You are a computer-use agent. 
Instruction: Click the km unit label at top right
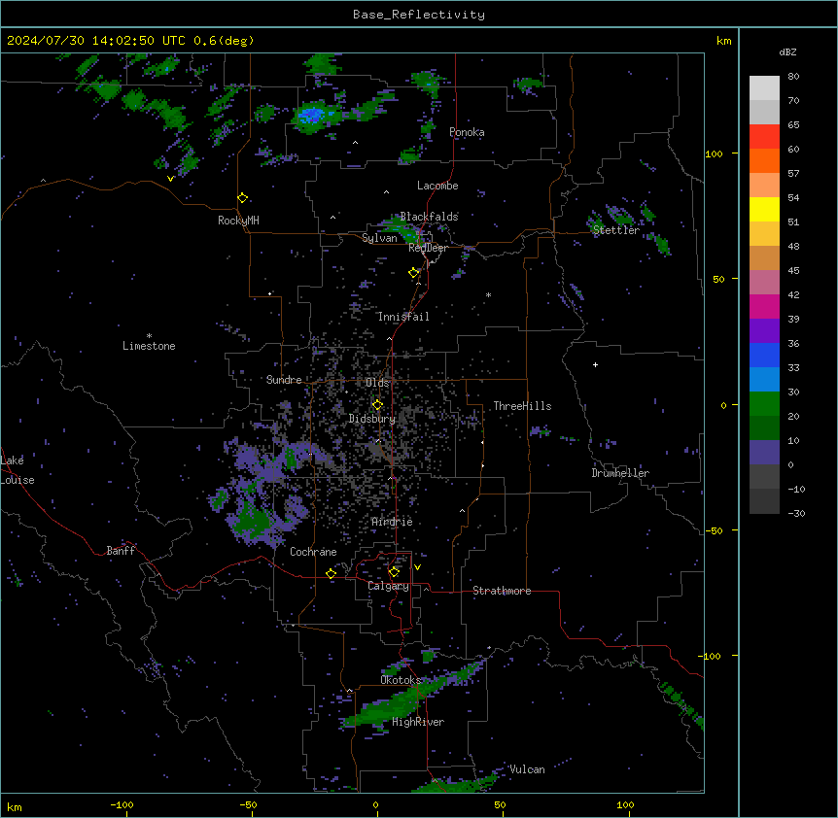[723, 41]
